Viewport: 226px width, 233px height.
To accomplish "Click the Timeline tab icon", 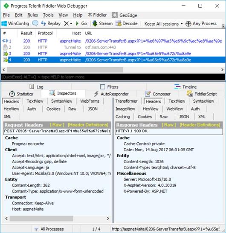I will (x=177, y=86).
